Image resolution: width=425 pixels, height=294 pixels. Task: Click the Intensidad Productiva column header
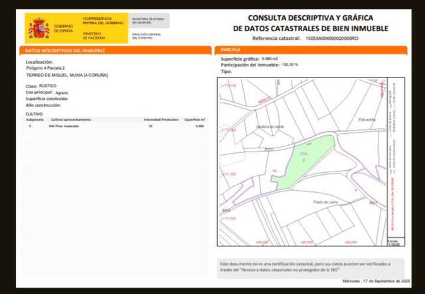click(x=161, y=119)
